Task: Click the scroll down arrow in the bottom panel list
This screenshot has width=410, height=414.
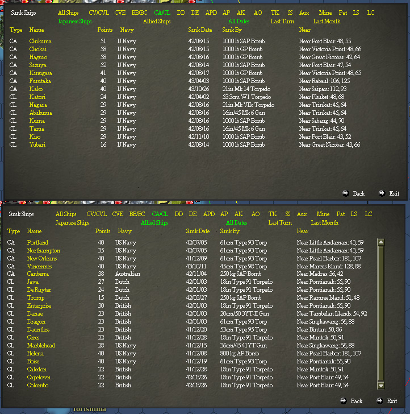Action: click(x=380, y=386)
